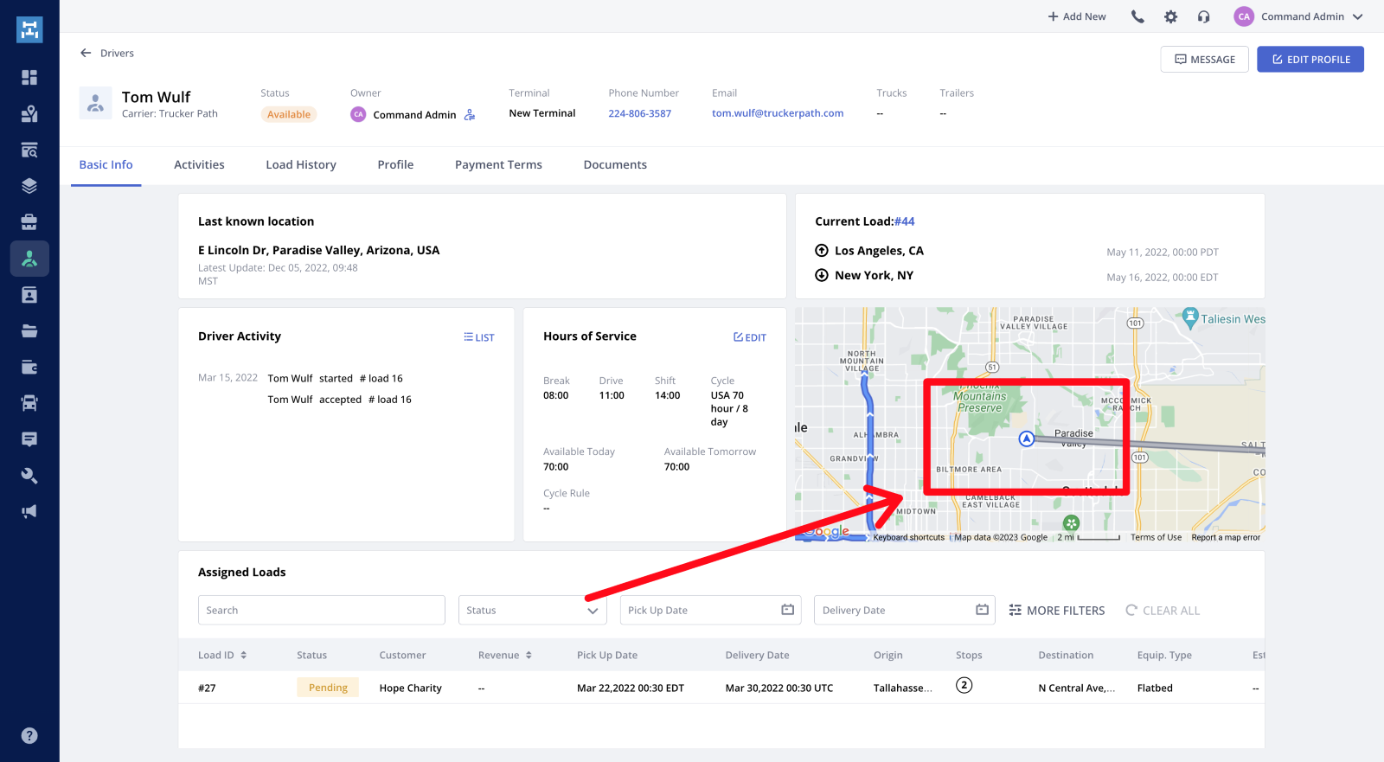Click Tom Wulf driver avatar
The height and width of the screenshot is (762, 1384).
(96, 103)
